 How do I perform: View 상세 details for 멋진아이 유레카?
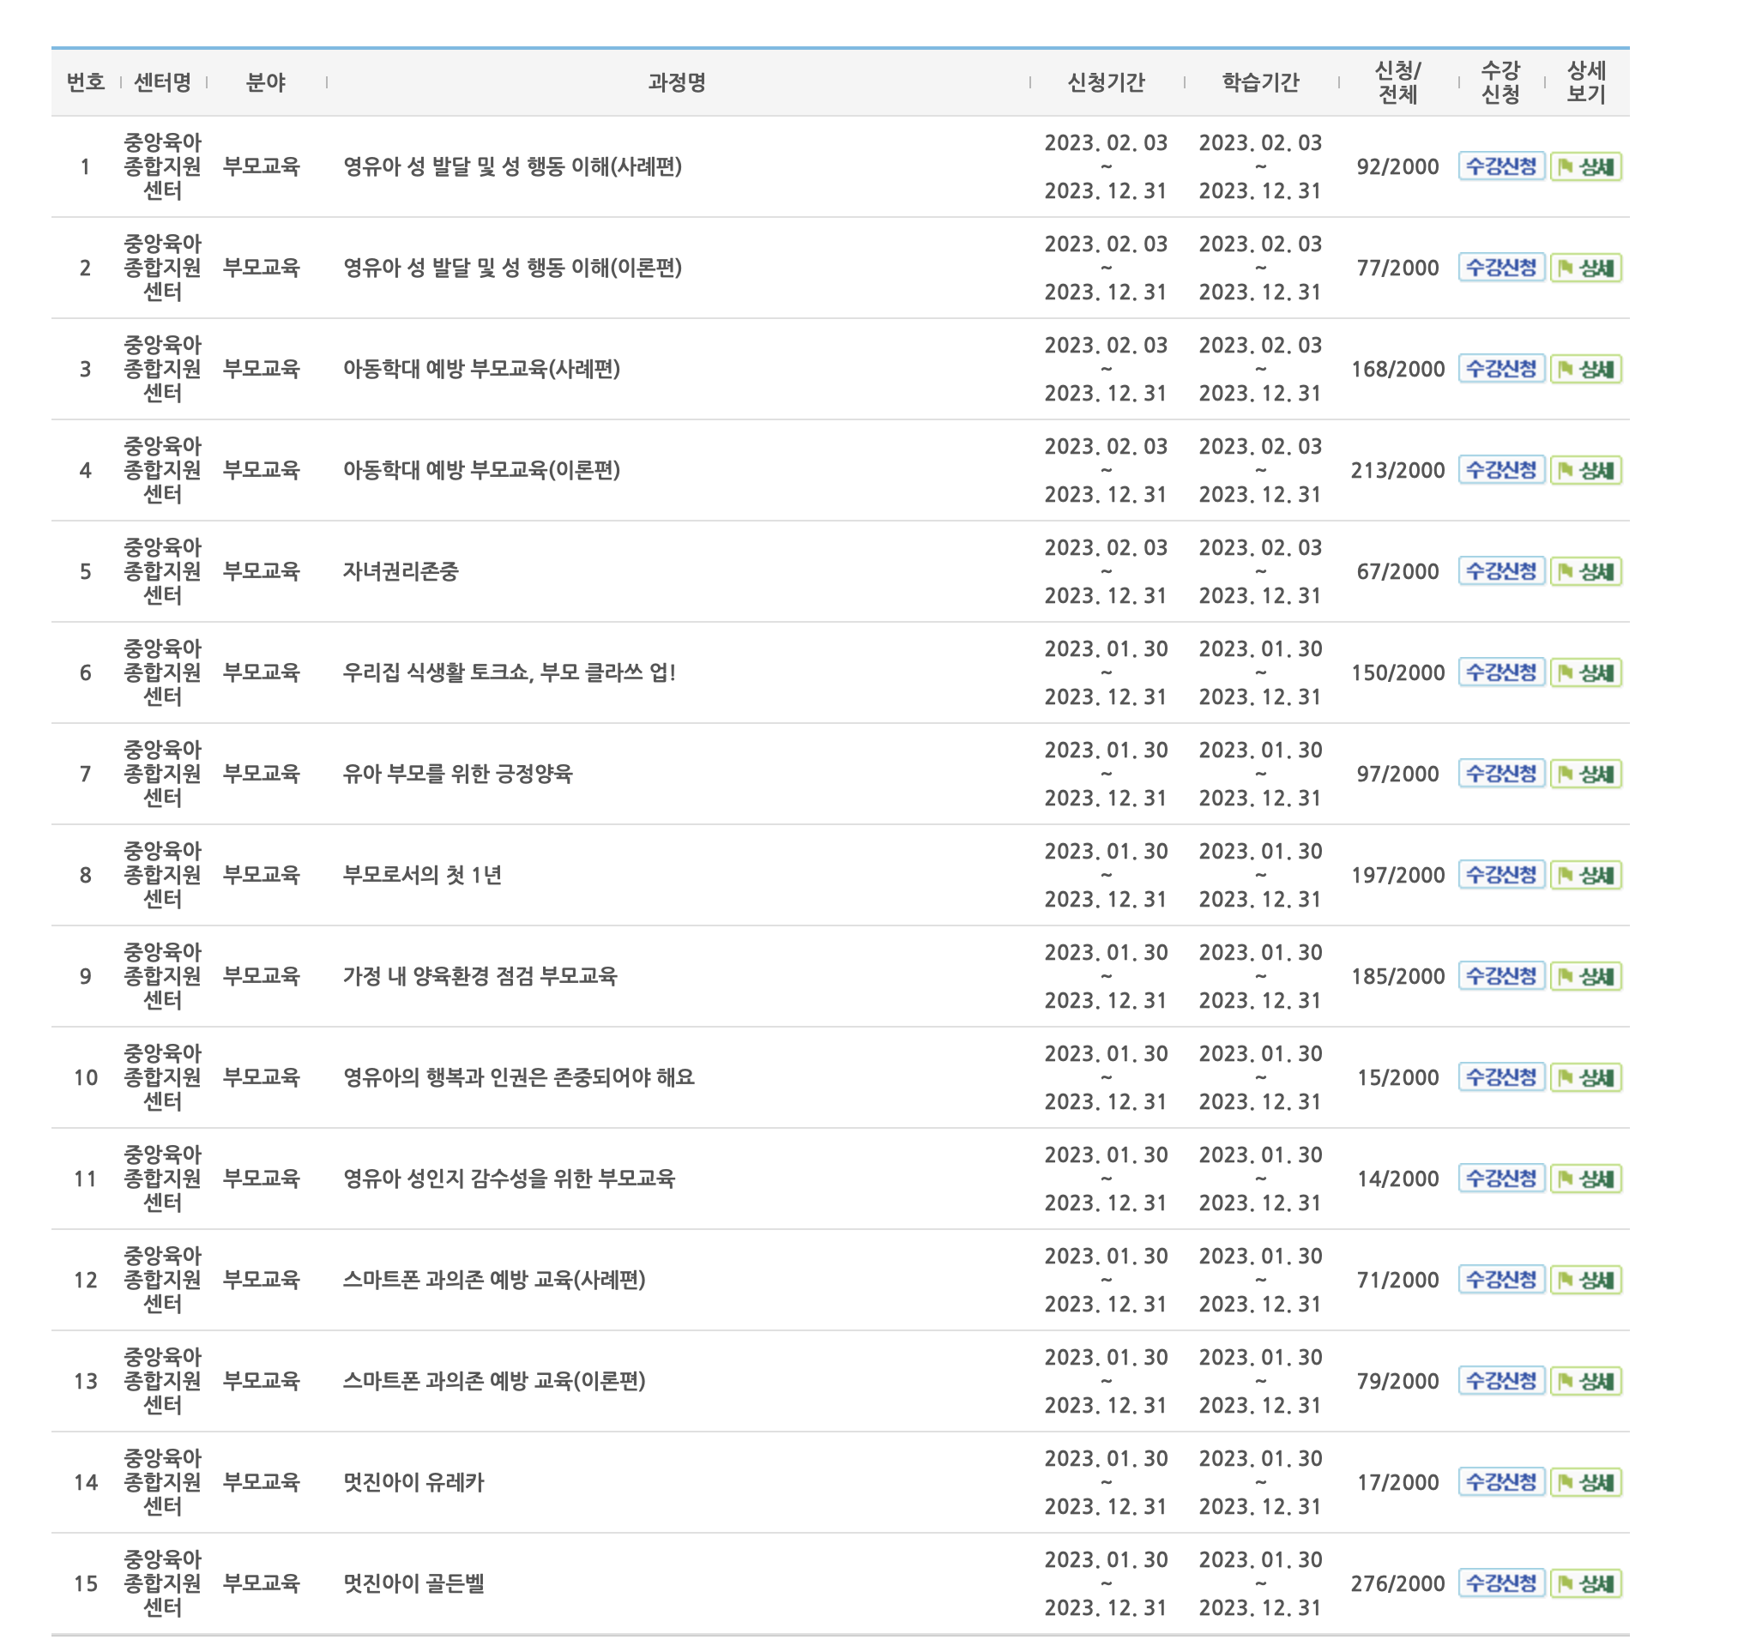(x=1585, y=1483)
